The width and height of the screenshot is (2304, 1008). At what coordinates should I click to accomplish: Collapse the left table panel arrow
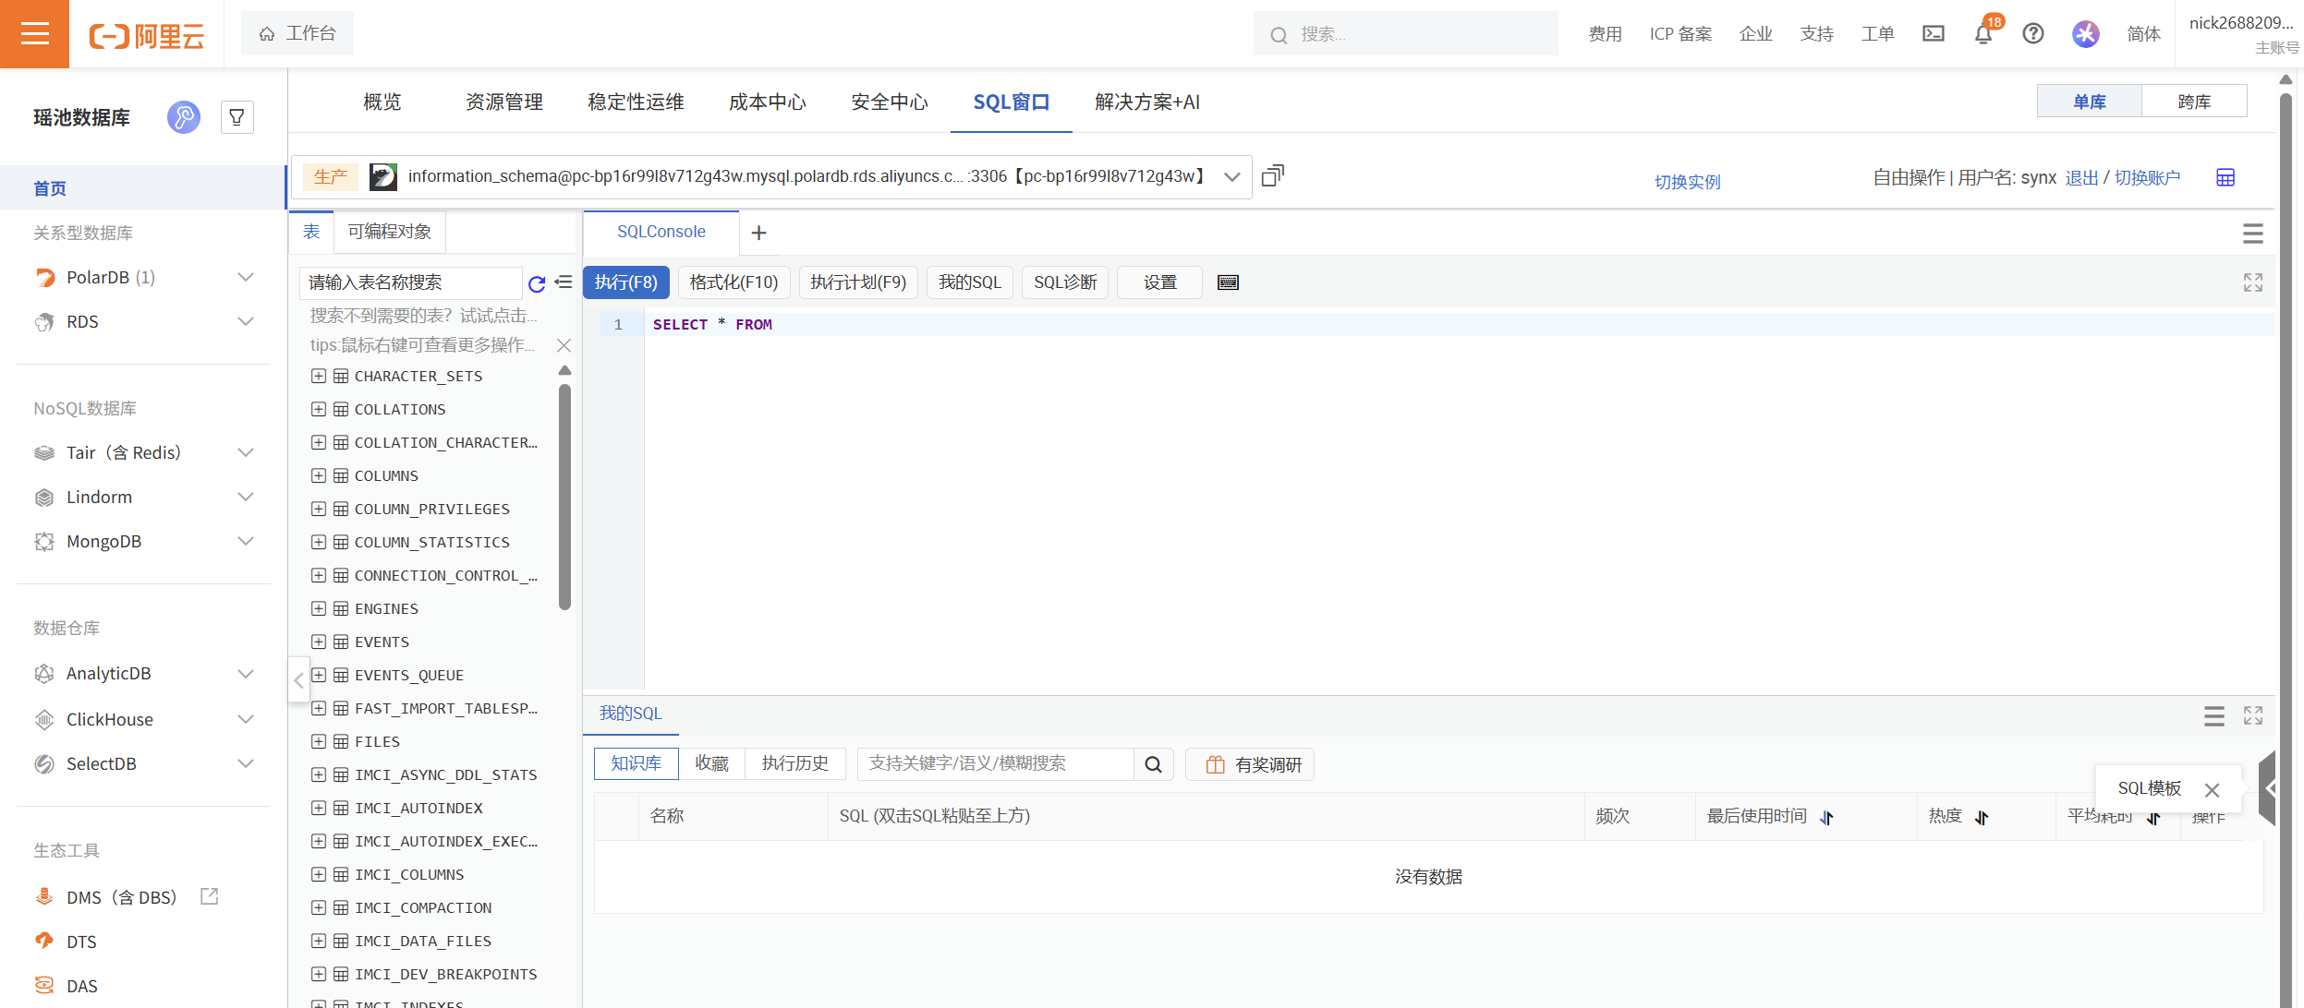(x=298, y=681)
